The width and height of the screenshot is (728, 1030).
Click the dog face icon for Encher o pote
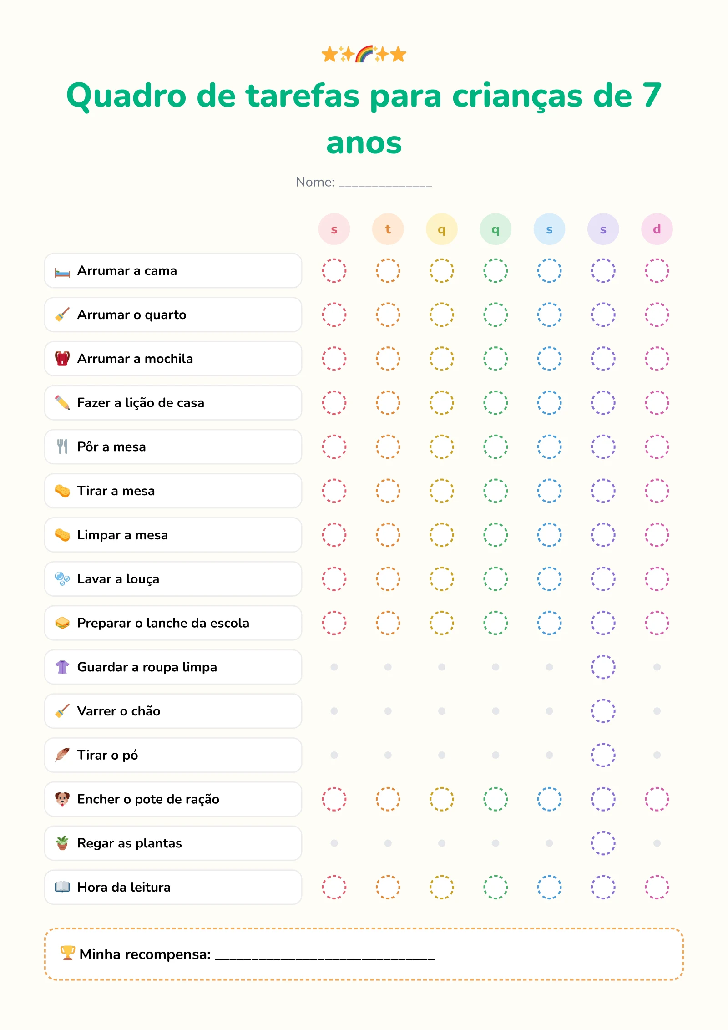pyautogui.click(x=62, y=799)
